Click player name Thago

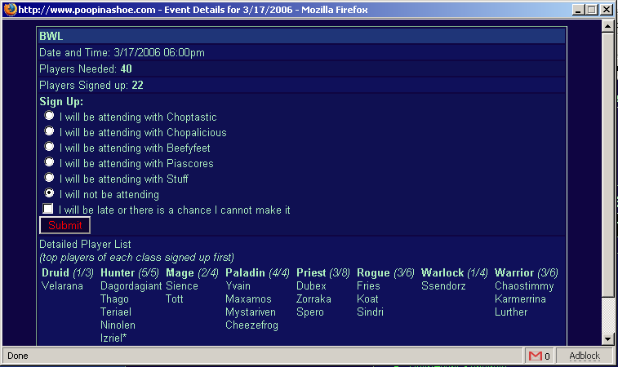114,299
